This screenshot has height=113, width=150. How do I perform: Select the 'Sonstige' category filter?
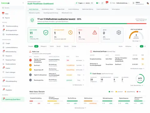click(x=74, y=46)
